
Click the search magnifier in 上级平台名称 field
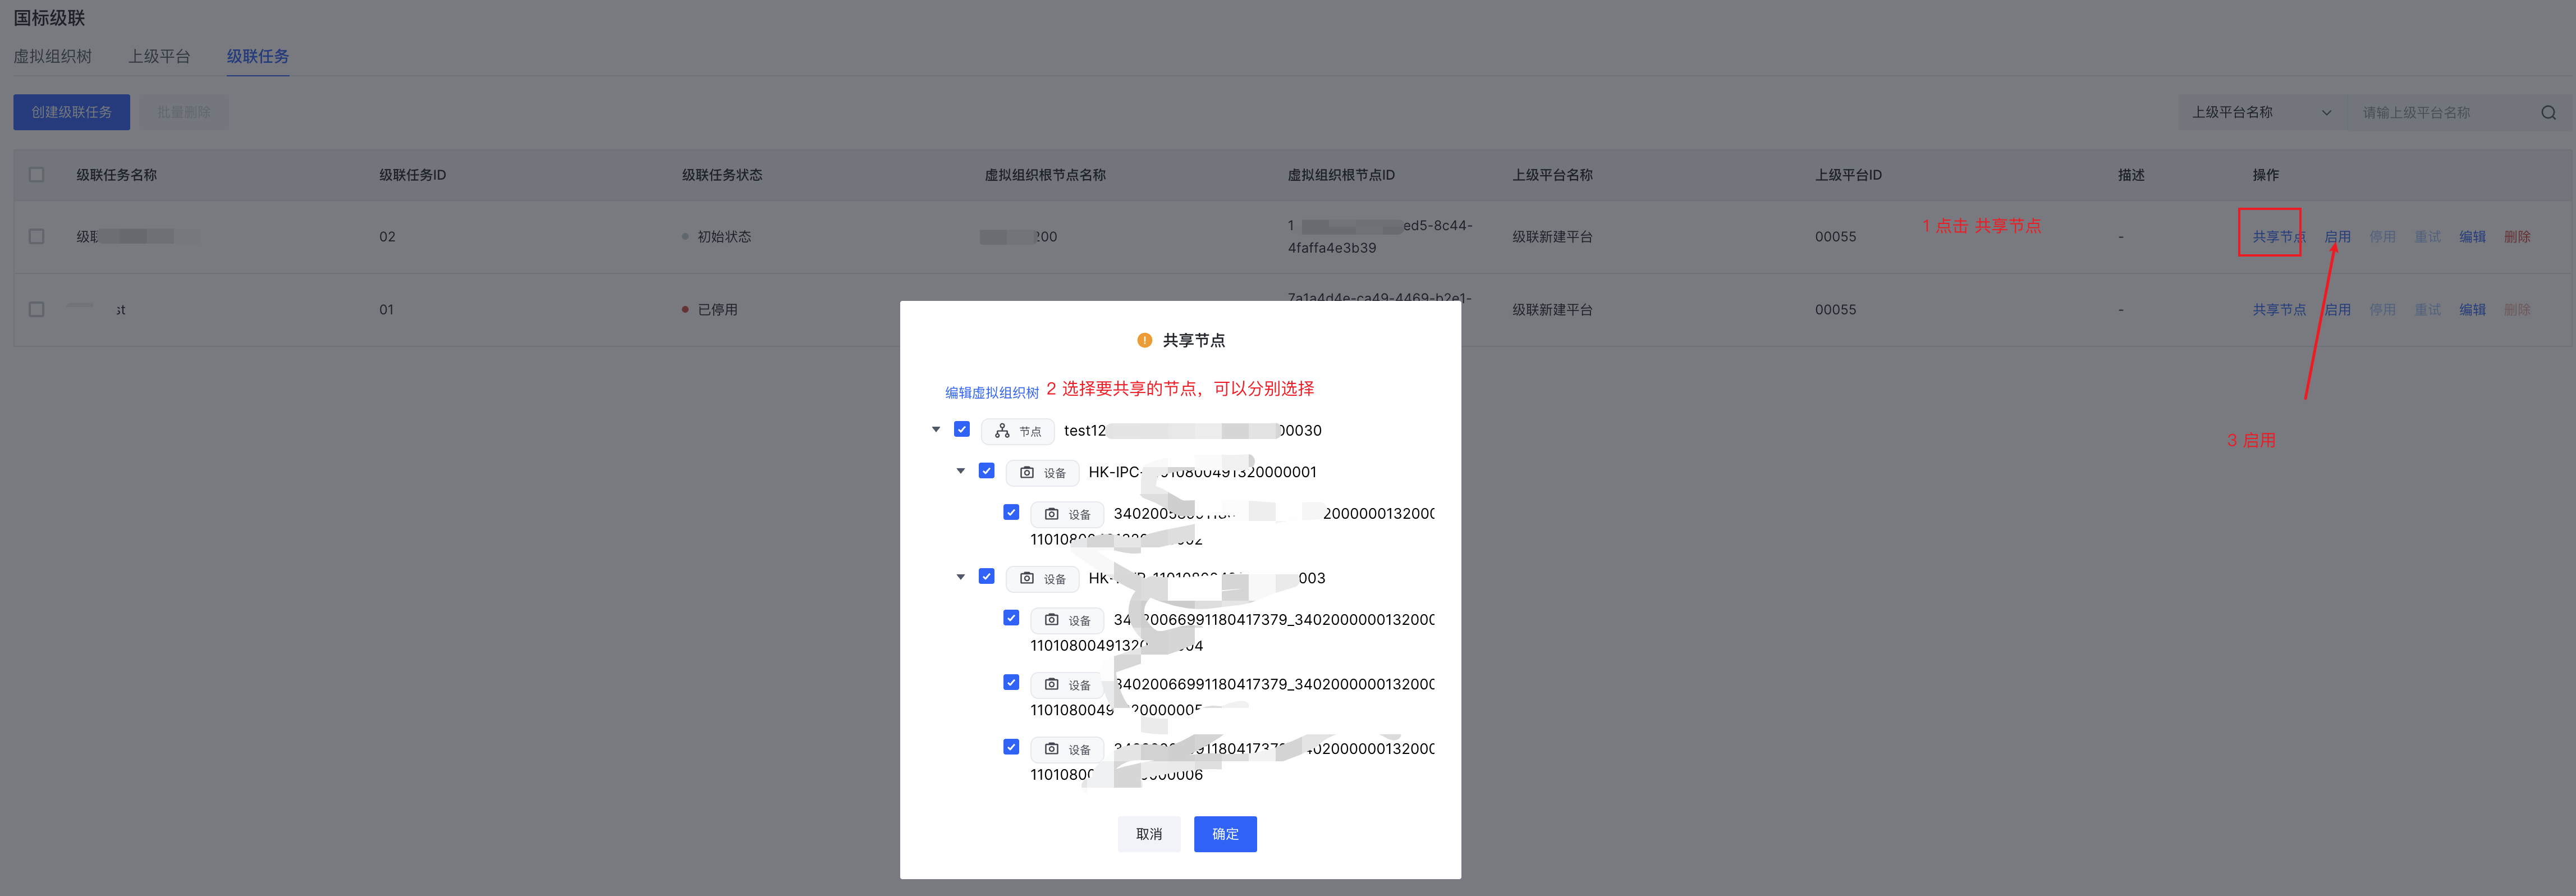[x=2548, y=113]
